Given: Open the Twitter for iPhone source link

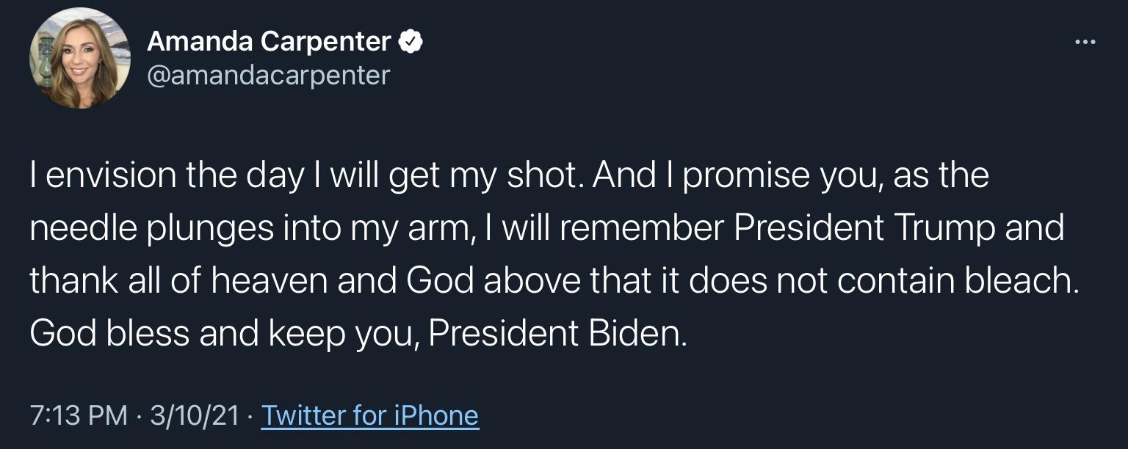Looking at the screenshot, I should pyautogui.click(x=370, y=416).
